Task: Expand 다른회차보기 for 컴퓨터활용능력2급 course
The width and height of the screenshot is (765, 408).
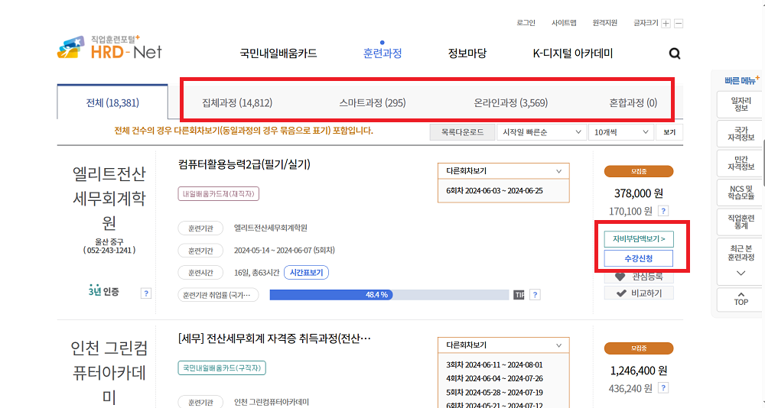Action: (x=503, y=171)
